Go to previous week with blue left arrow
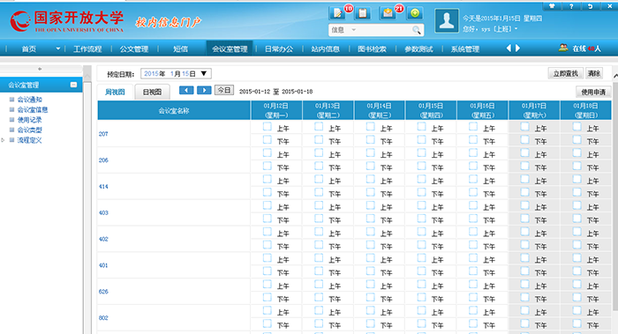The width and height of the screenshot is (618, 334). click(186, 91)
